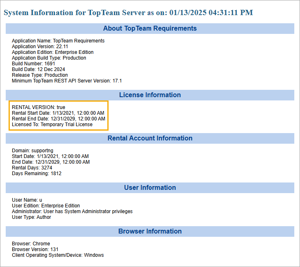Click 'Licensed To: Temporary Trial License' text
300x267 pixels.
[x=52, y=125]
